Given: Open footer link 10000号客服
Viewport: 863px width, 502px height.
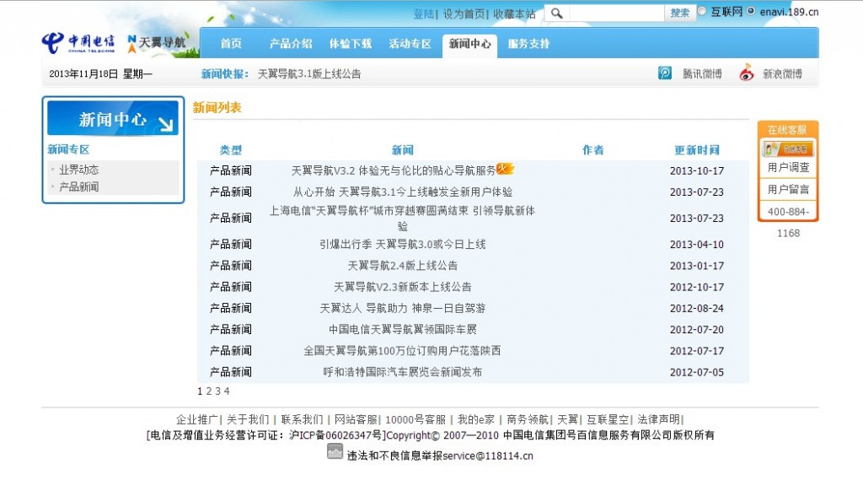Looking at the screenshot, I should click(x=415, y=420).
